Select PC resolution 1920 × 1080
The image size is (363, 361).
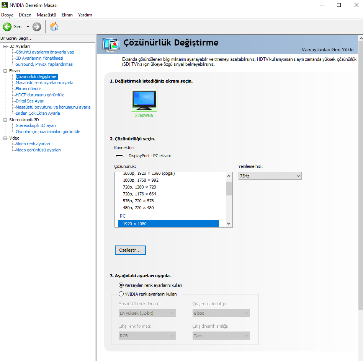(x=168, y=224)
